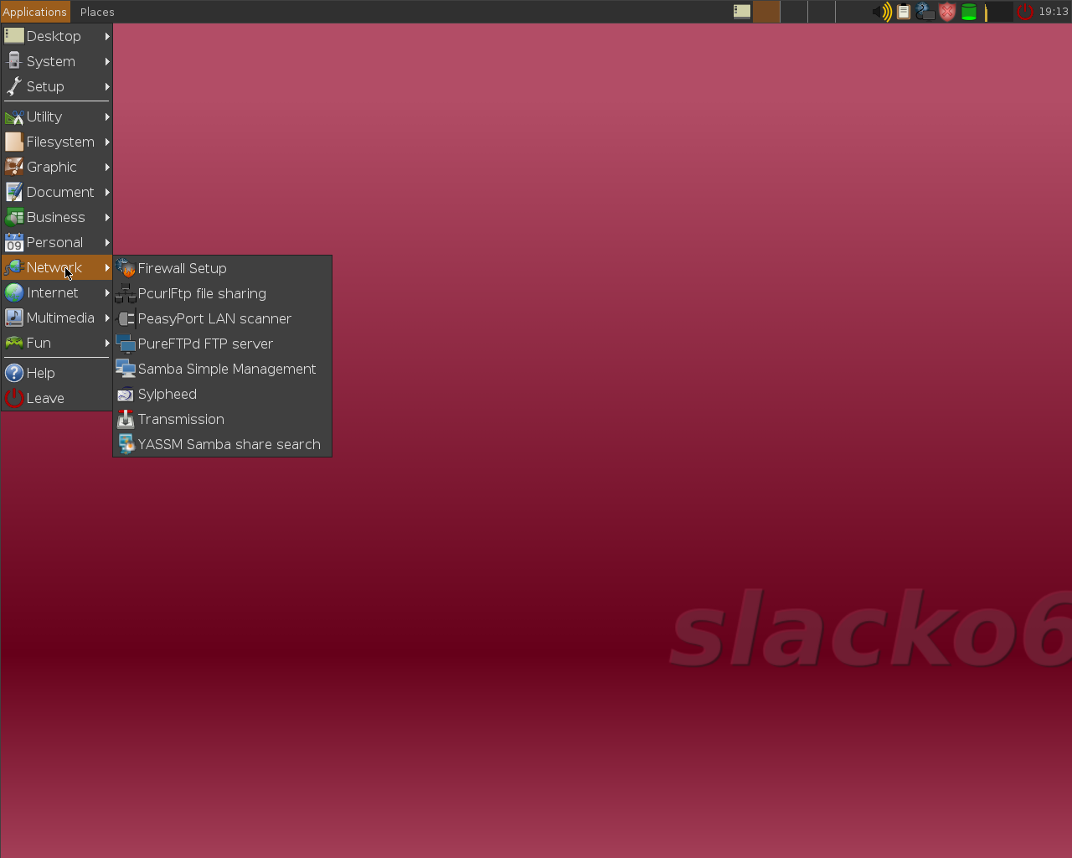The image size is (1072, 858).
Task: Open YASSM Samba share search
Action: (223, 444)
